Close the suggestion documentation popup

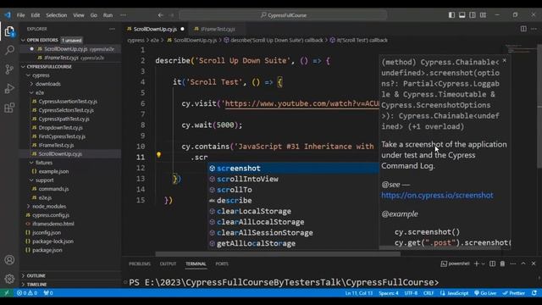505,60
